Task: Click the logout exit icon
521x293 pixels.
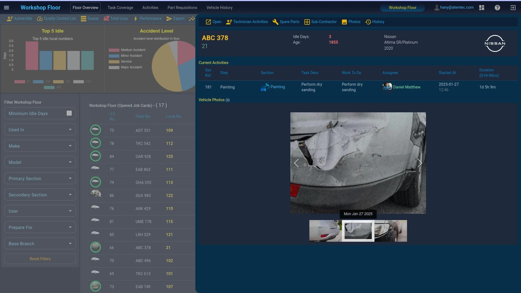Action: (x=513, y=8)
